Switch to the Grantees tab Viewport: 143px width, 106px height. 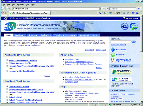32,35
